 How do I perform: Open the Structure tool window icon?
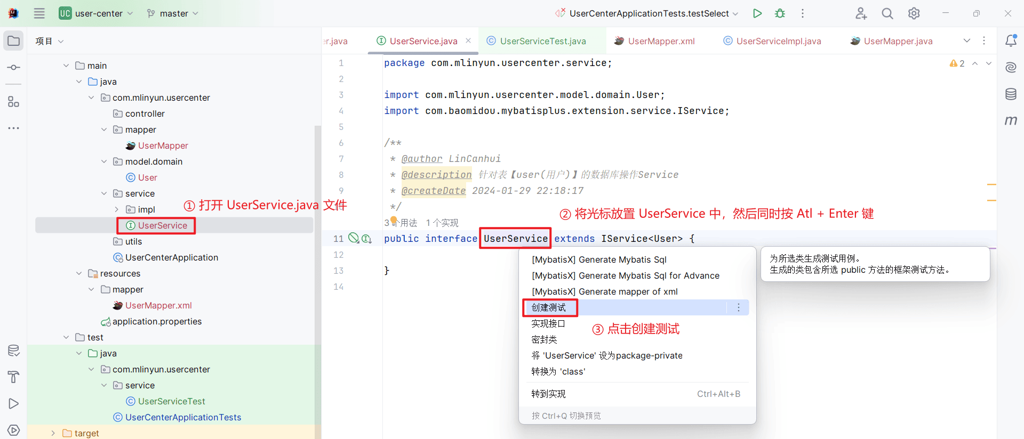coord(14,102)
